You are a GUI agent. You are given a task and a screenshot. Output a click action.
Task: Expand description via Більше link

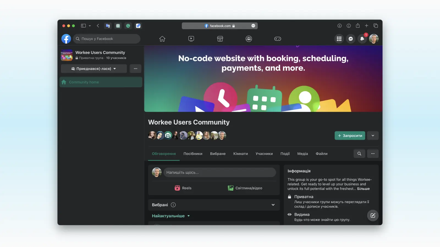tap(363, 189)
